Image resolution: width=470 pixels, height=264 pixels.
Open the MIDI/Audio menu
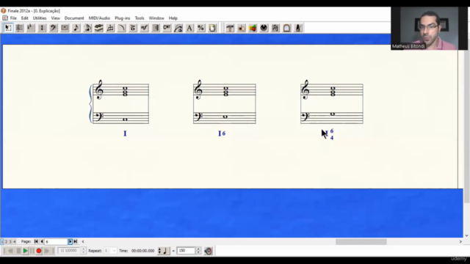(x=99, y=18)
